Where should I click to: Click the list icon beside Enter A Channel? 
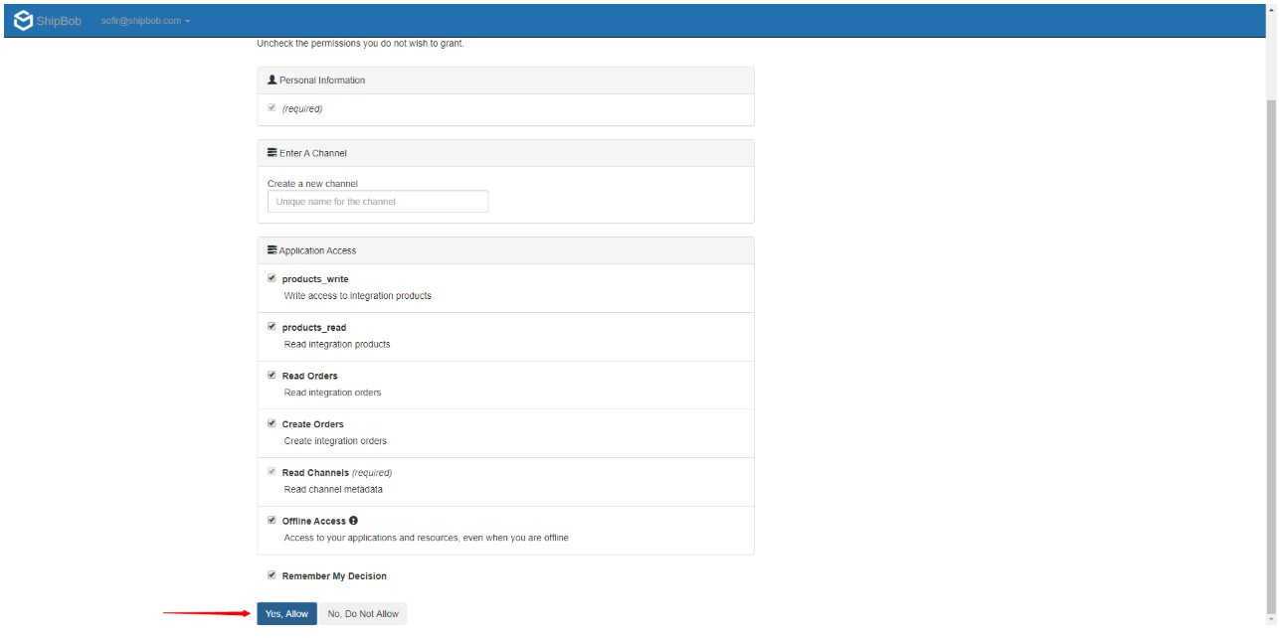(x=269, y=152)
